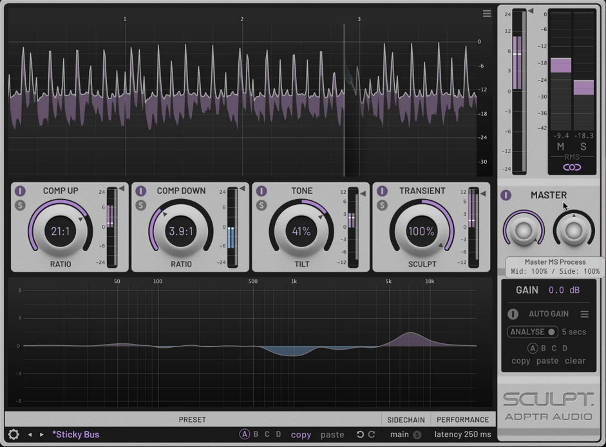Click the EQ curve boost near 10k
Screen dimensions: 606x447
tap(411, 339)
